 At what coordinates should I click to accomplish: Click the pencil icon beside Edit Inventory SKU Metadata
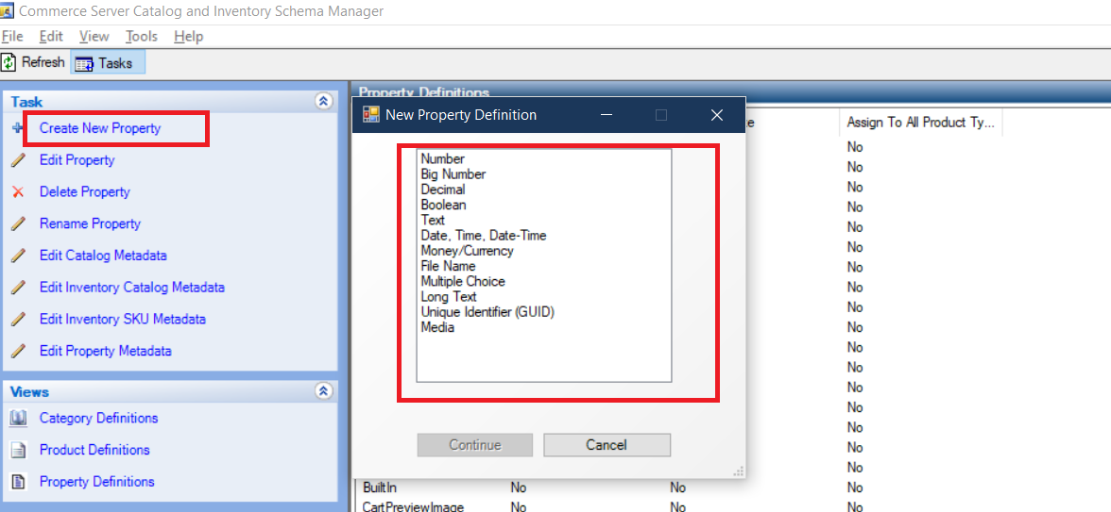pyautogui.click(x=19, y=319)
